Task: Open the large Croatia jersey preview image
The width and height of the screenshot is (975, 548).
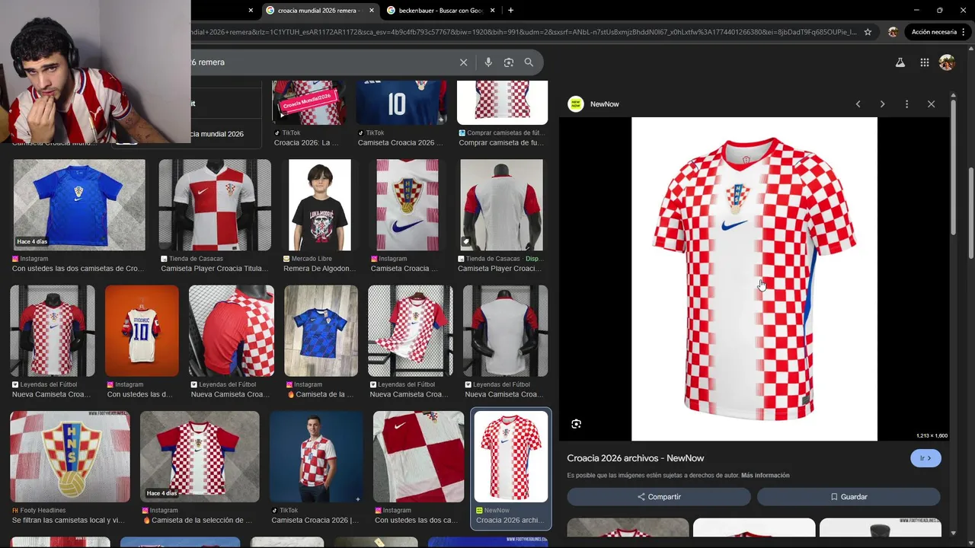Action: tap(754, 279)
